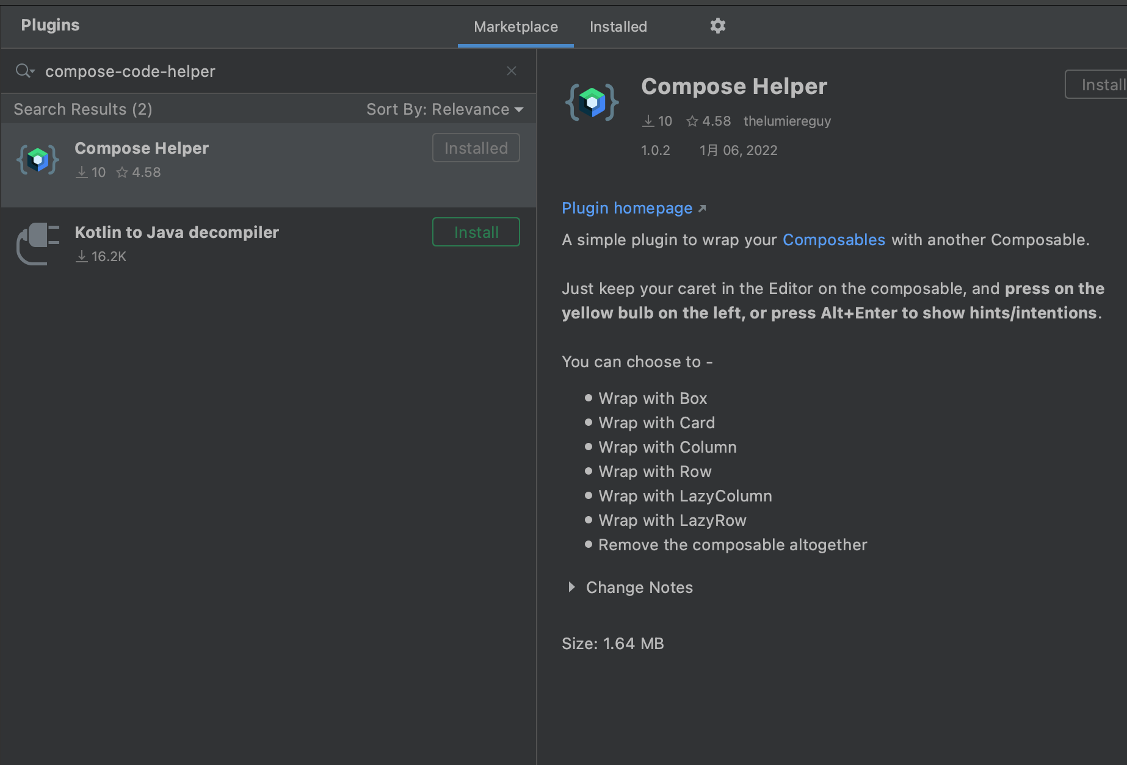This screenshot has height=765, width=1127.
Task: Click the Composables hyperlink in the description
Action: click(x=834, y=240)
